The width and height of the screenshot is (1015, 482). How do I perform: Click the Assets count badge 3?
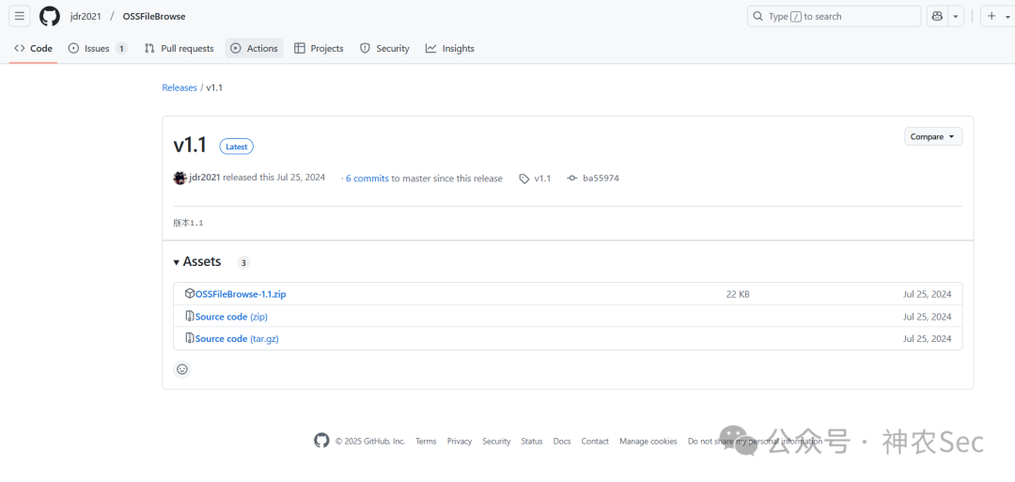pyautogui.click(x=243, y=263)
